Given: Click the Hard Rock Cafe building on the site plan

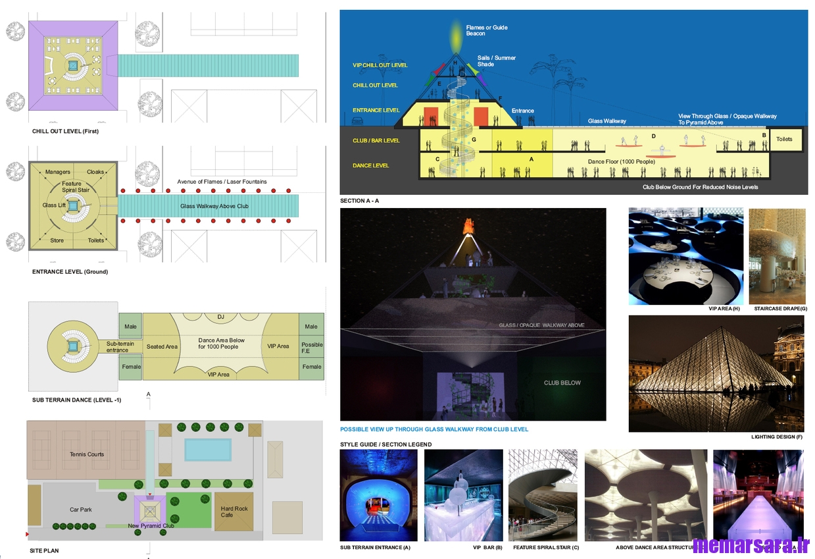Looking at the screenshot, I should (x=234, y=511).
